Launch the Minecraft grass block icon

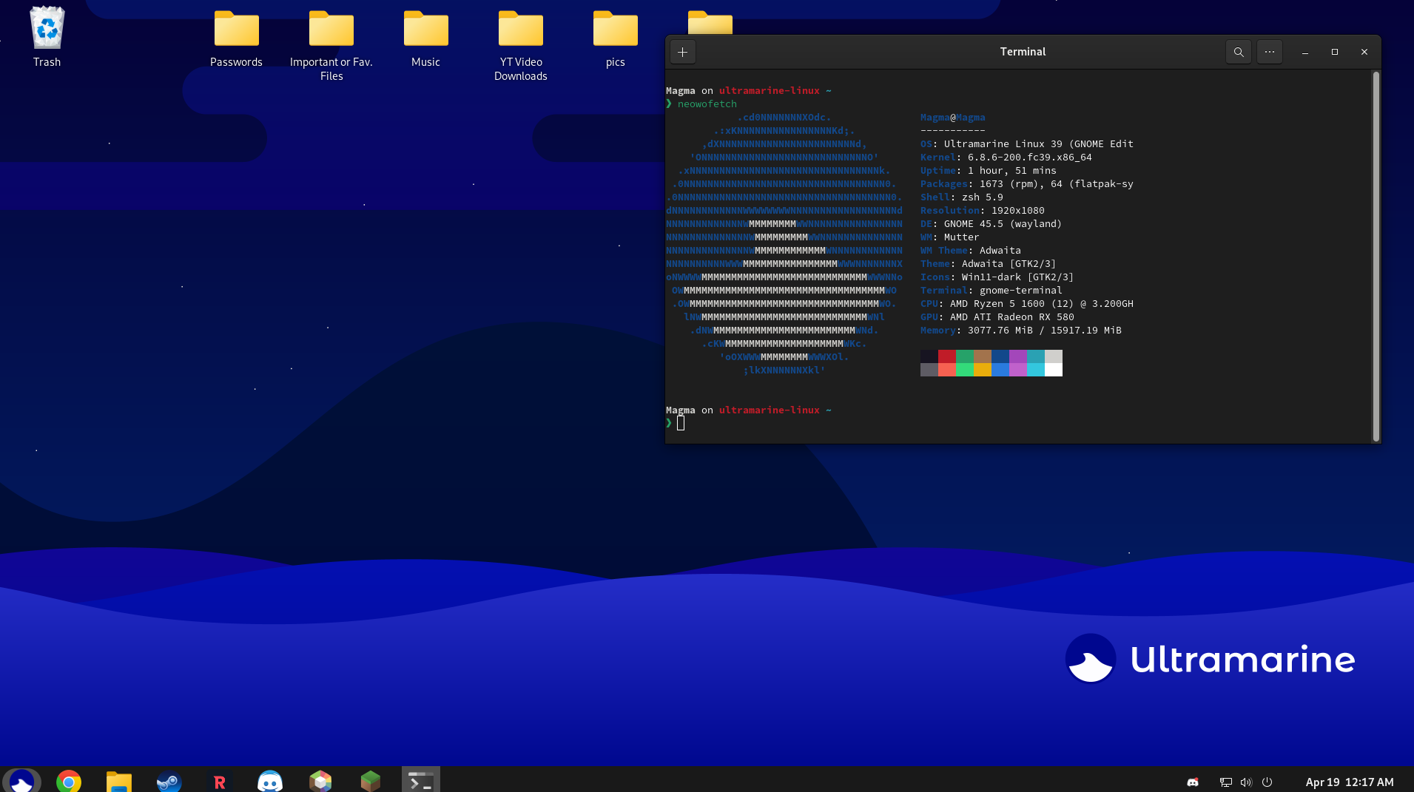click(371, 781)
